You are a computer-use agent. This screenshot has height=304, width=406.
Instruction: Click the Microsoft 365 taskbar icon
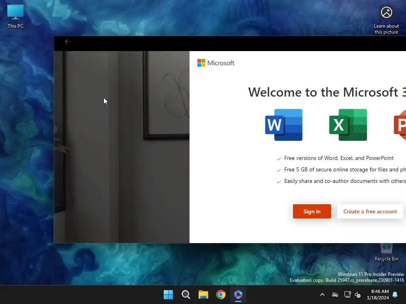pos(238,294)
